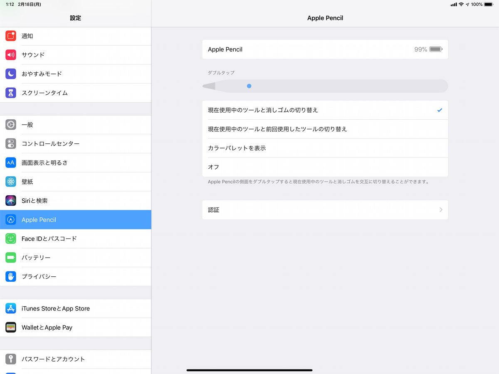The image size is (499, 374).
Task: Tap the red Notifications (通知) icon
Action: (x=11, y=36)
